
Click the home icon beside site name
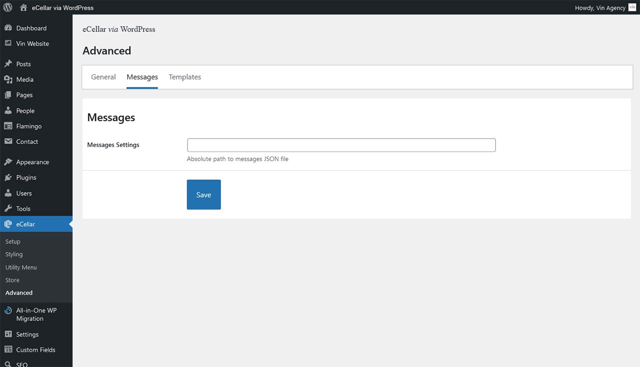(x=23, y=7)
